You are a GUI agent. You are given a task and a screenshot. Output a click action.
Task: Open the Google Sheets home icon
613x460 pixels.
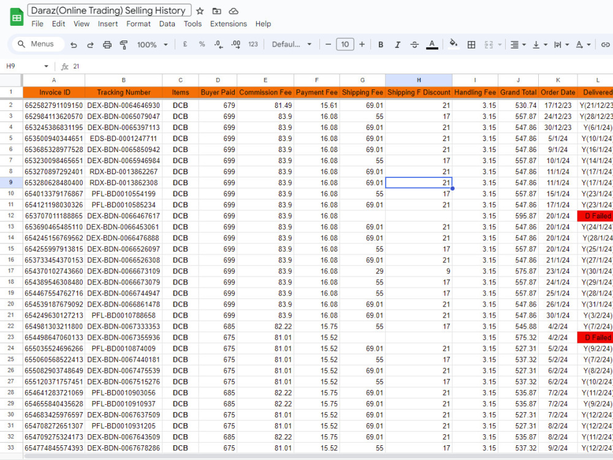tap(17, 17)
